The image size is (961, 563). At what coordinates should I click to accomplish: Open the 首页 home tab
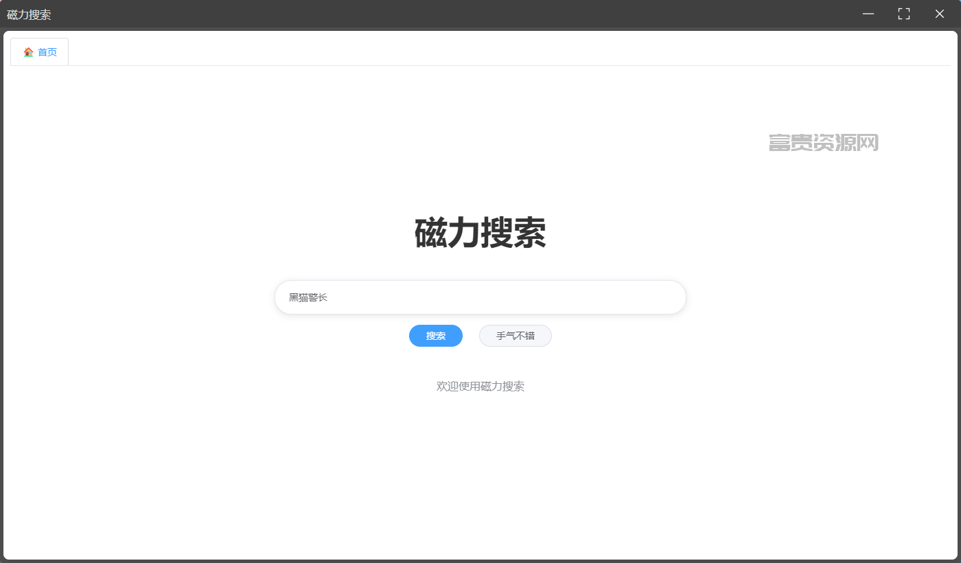coord(40,52)
